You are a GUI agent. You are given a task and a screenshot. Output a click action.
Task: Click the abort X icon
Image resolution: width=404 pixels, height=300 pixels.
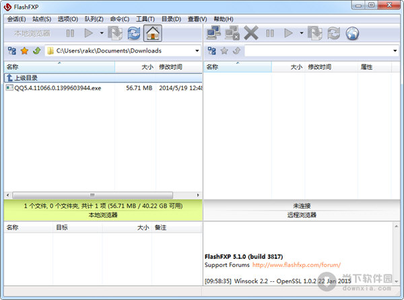(x=251, y=33)
